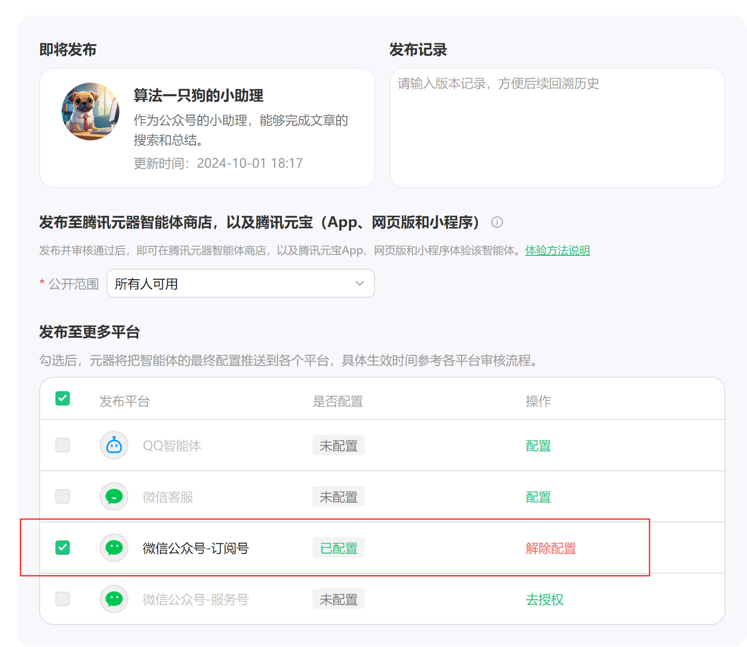The image size is (747, 647).
Task: Check the 微信客服 row checkbox
Action: (x=63, y=496)
